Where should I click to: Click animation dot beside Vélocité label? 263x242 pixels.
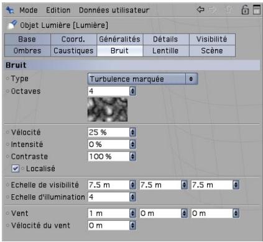[7, 132]
